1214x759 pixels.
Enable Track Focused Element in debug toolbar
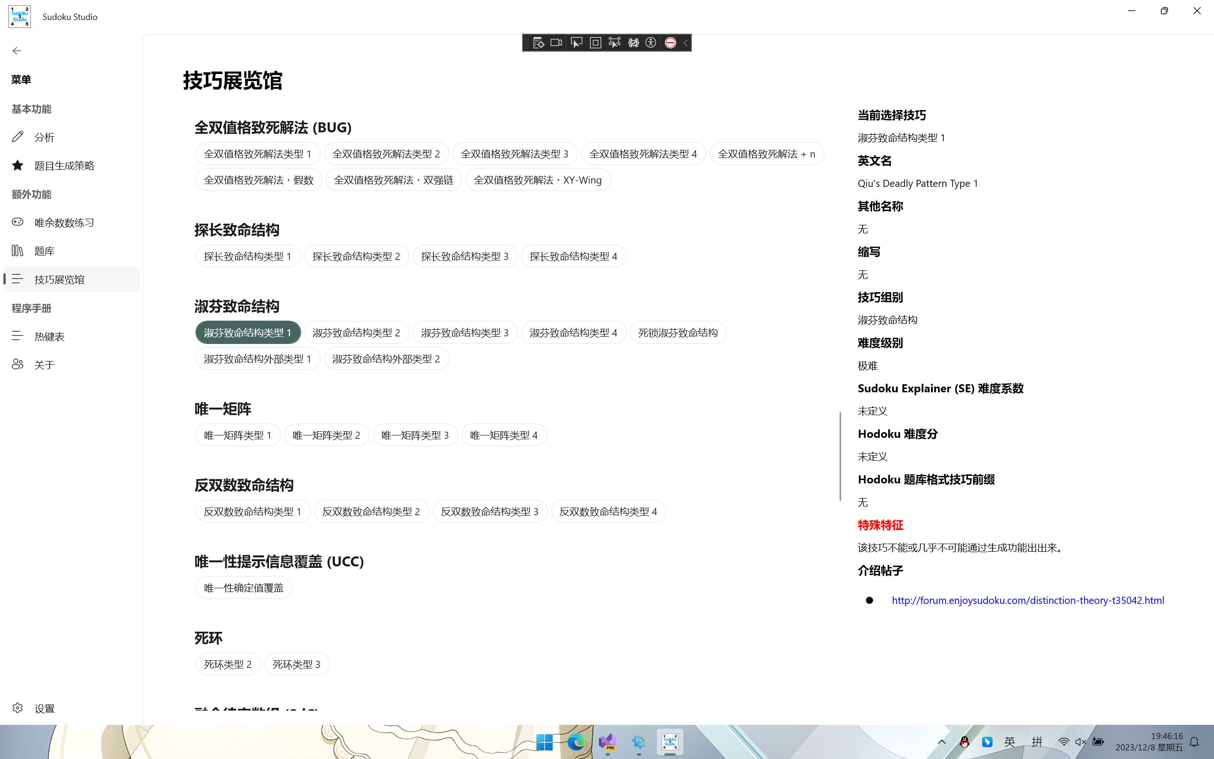click(614, 43)
